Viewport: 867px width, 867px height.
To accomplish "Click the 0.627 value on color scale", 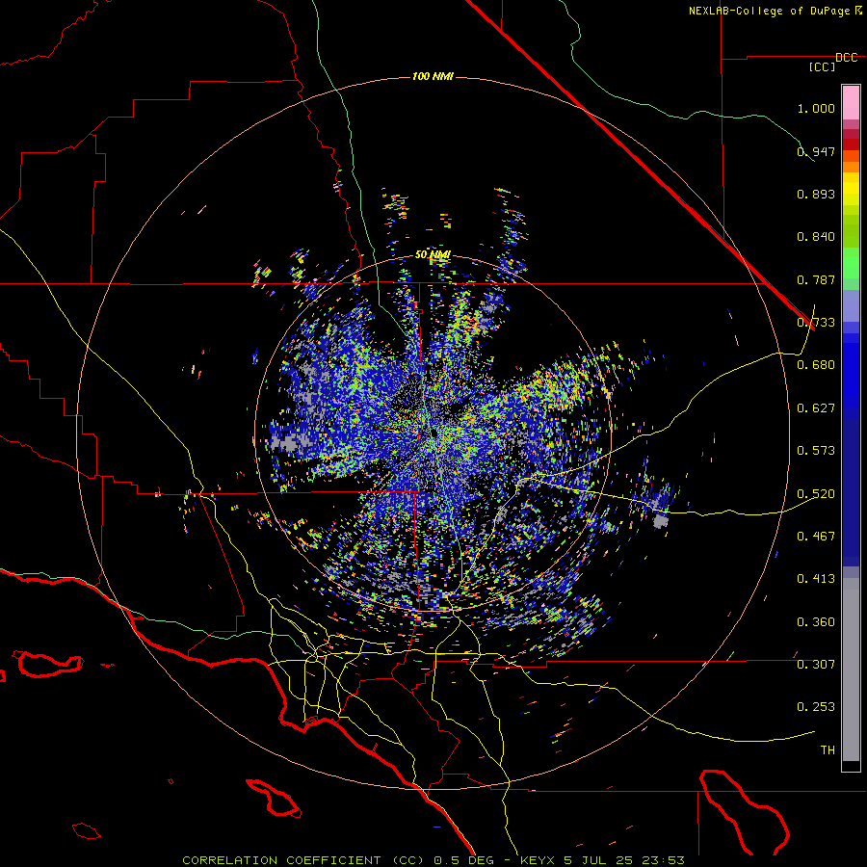I will click(816, 408).
